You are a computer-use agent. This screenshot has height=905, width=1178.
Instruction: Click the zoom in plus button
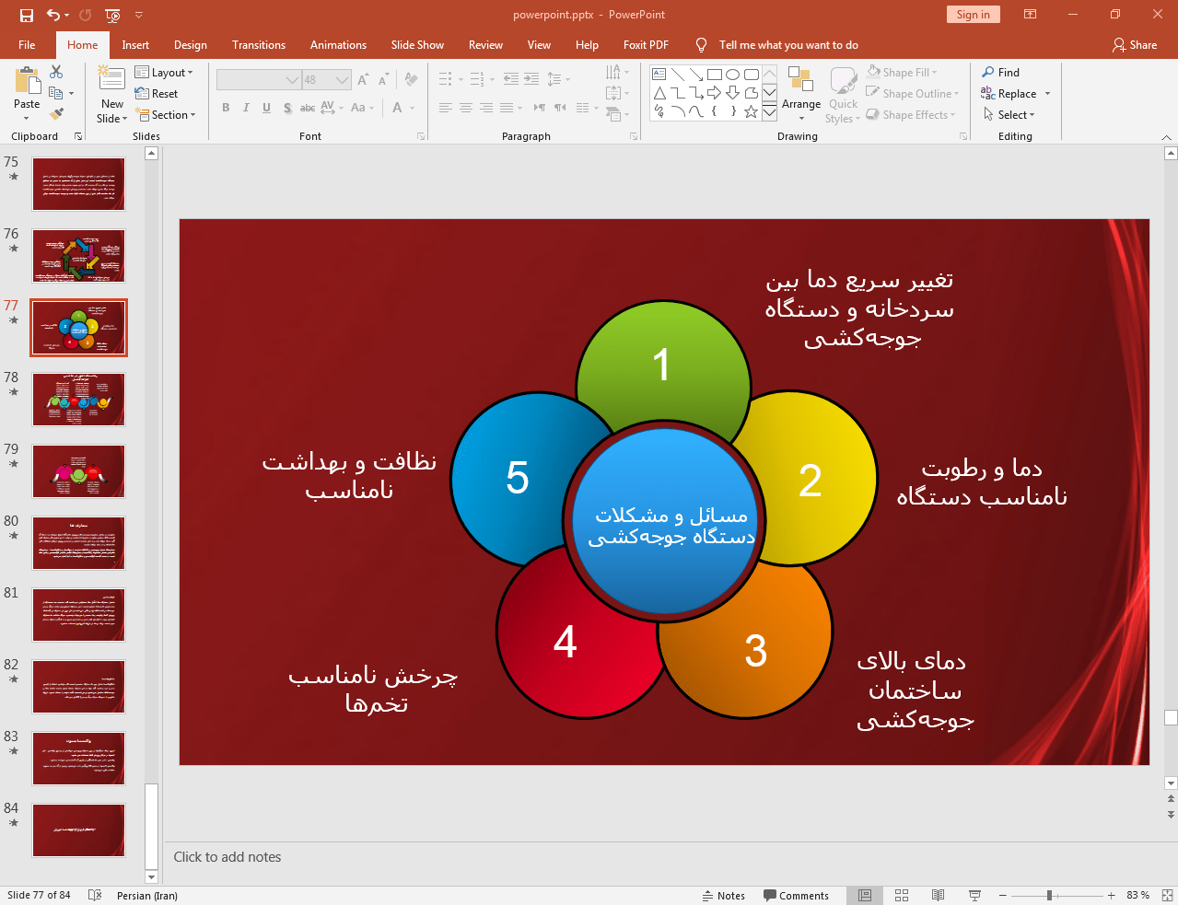[x=1112, y=895]
